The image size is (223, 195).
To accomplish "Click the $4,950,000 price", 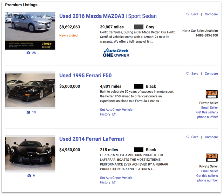I will coord(70,150).
